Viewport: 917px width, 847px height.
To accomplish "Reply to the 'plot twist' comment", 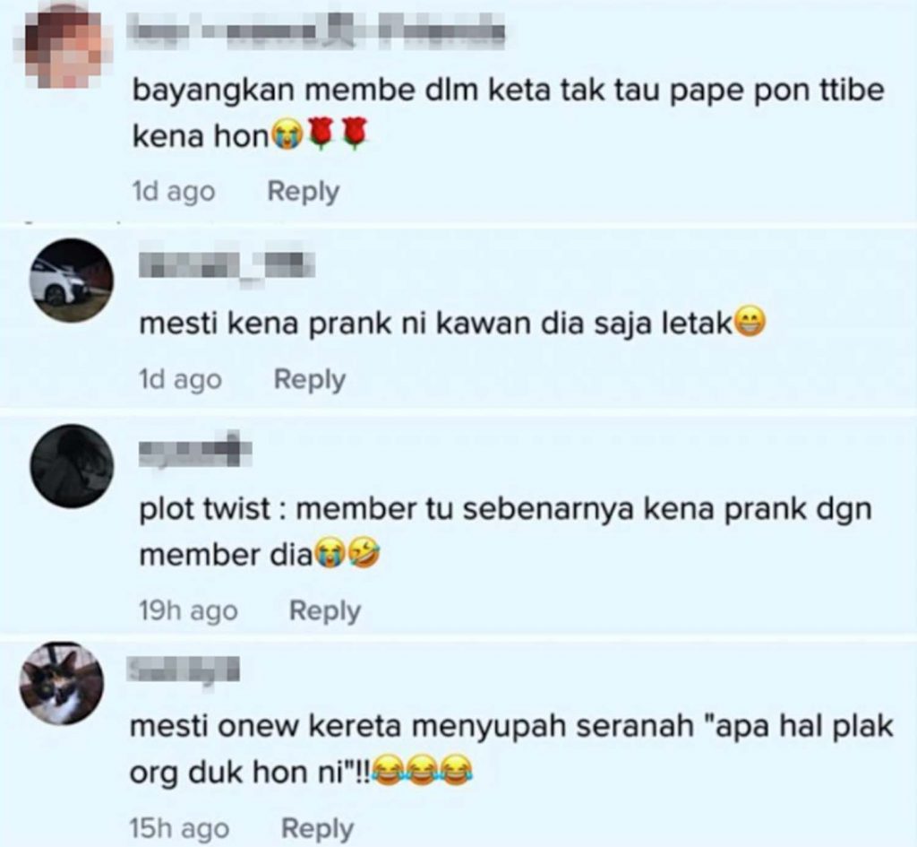I will click(324, 611).
